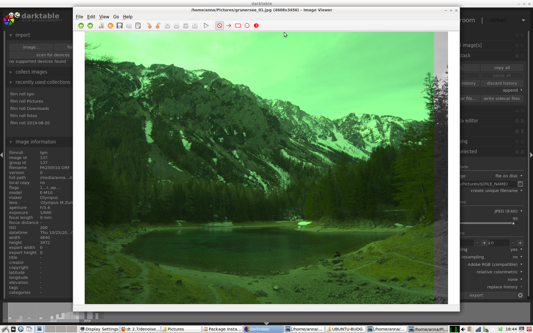The image size is (533, 333).
Task: Fit image to window icon
Action: pos(186,26)
